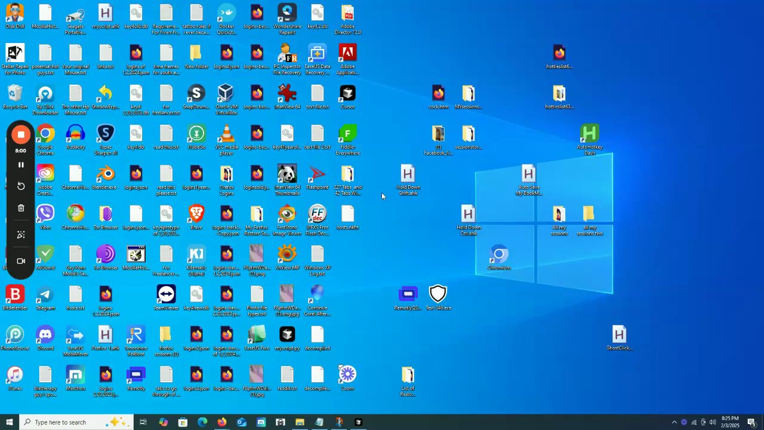The image size is (764, 430).
Task: Select the Google Chrome desktop shortcut
Action: (45, 140)
